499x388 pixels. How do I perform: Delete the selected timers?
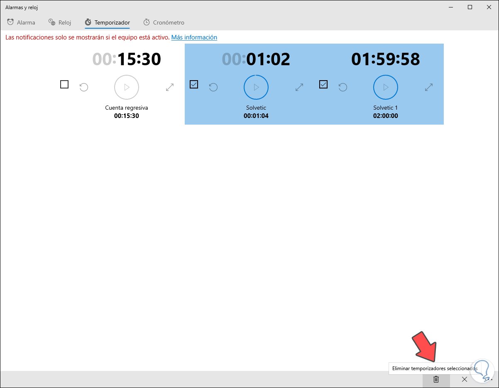[435, 379]
